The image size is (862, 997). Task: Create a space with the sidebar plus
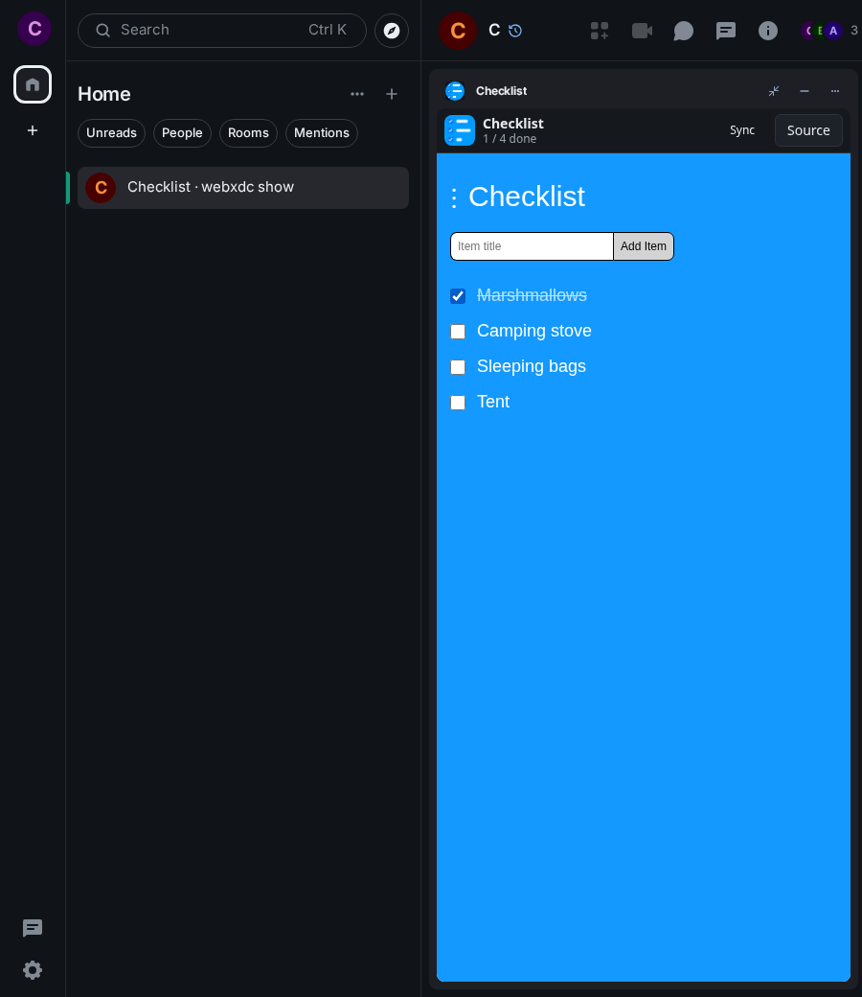coord(33,130)
